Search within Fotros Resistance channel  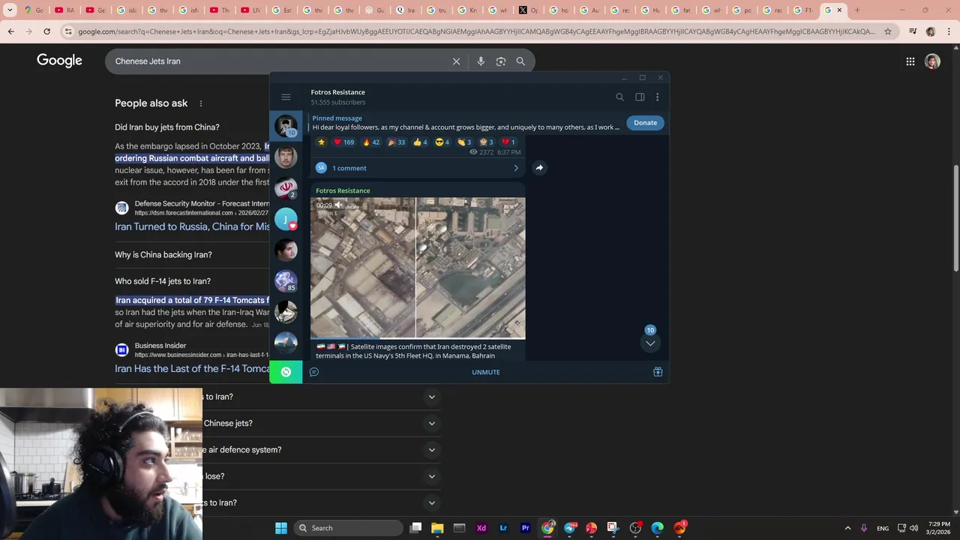pos(619,97)
